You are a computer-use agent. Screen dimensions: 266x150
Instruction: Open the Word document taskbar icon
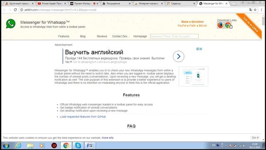coord(90,145)
